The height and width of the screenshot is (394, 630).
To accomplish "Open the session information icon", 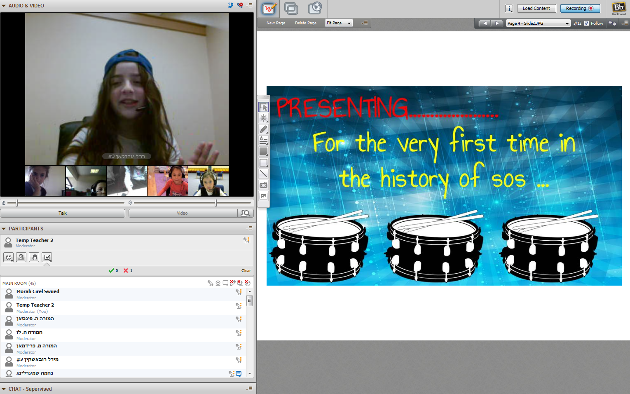I will pyautogui.click(x=509, y=8).
